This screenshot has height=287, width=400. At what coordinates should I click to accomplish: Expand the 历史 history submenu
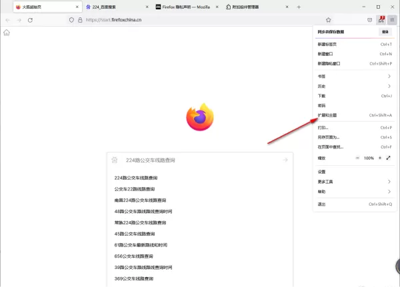pos(355,86)
